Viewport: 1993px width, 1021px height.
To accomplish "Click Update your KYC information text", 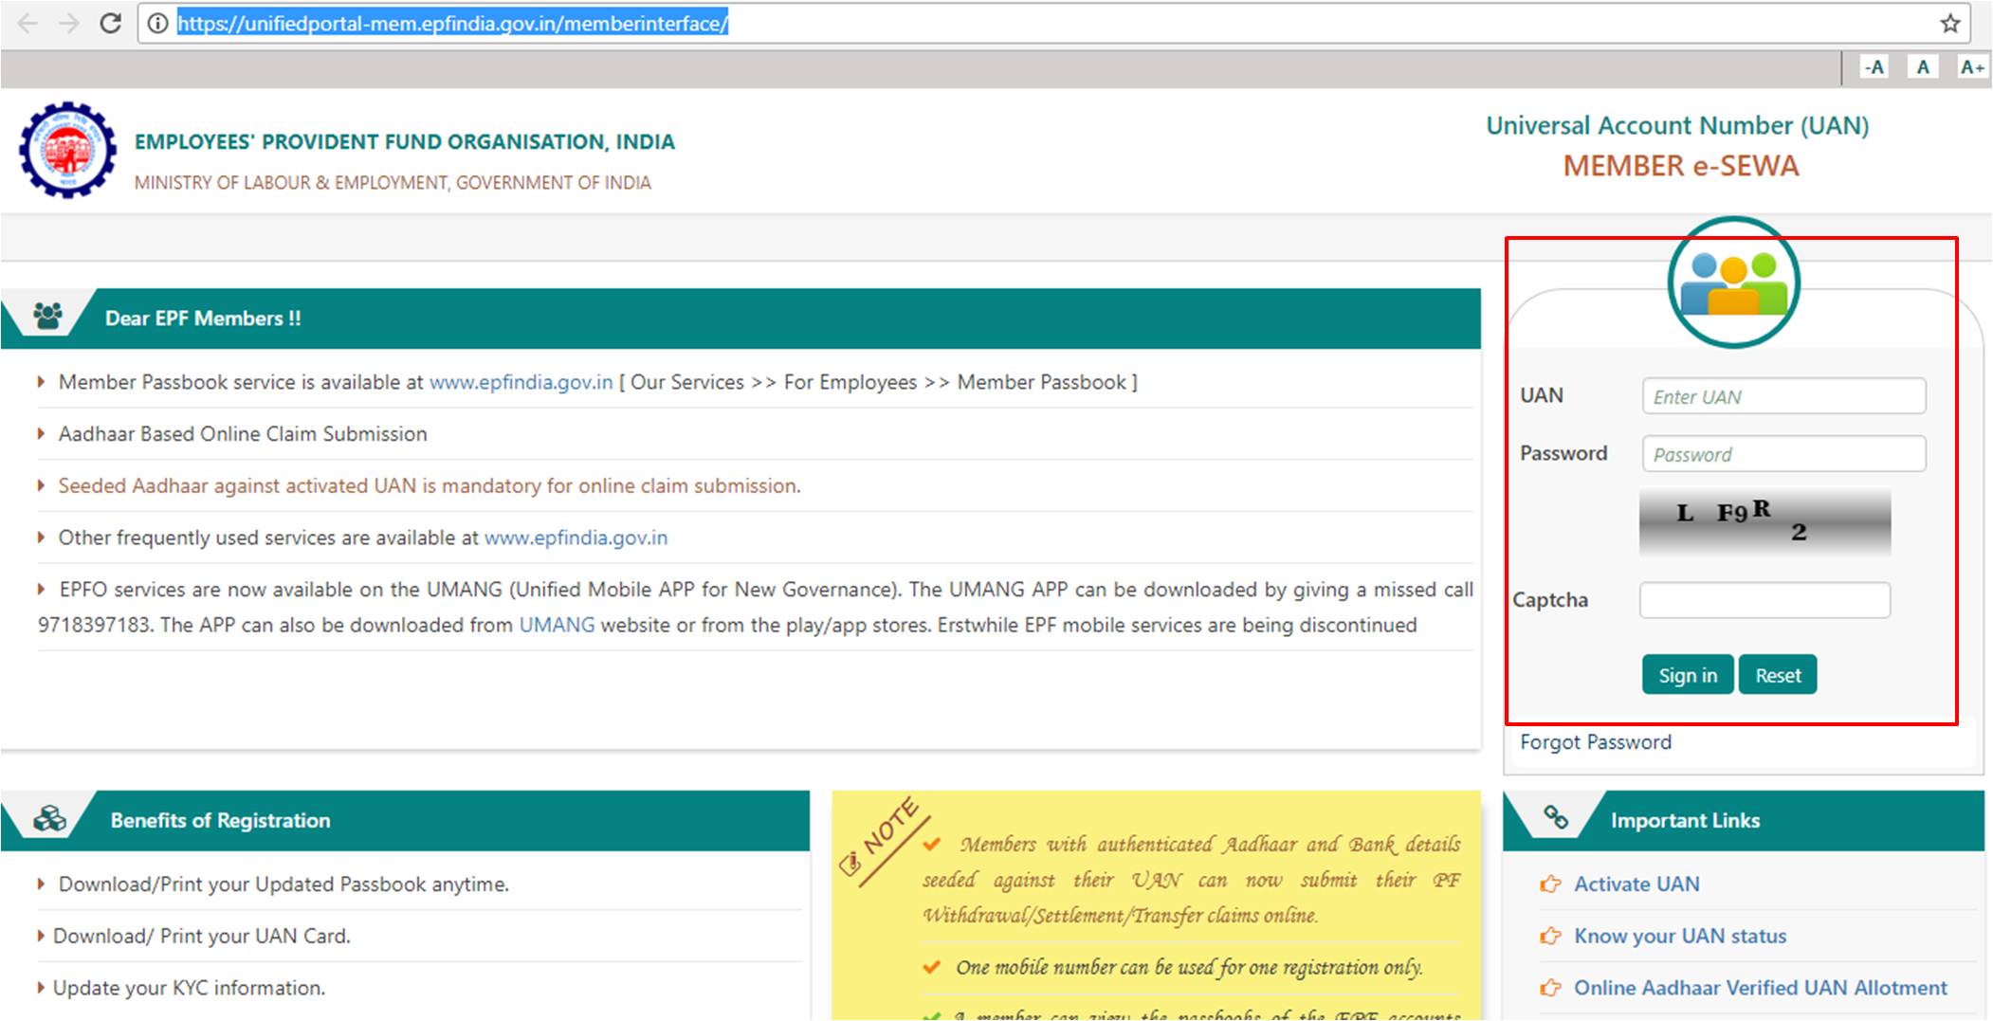I will [x=189, y=988].
